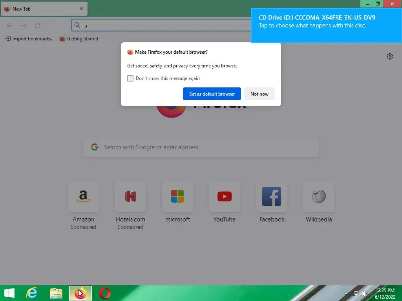Reload the current page
The height and width of the screenshot is (301, 402).
click(x=38, y=25)
